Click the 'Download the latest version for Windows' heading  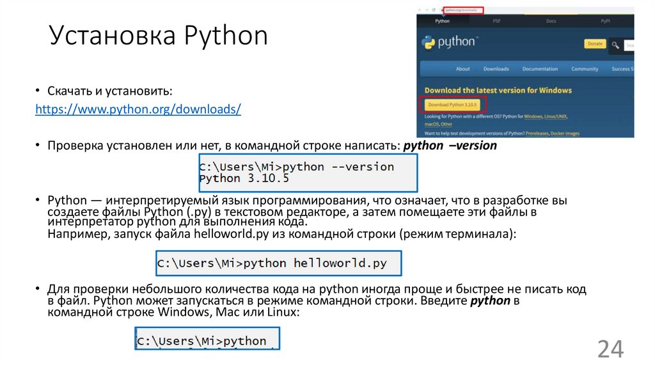(498, 90)
